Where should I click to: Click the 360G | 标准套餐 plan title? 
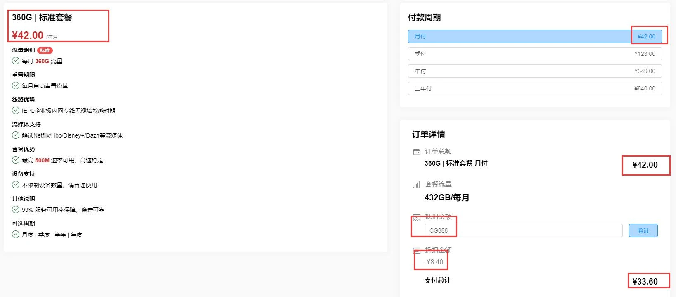tap(42, 17)
